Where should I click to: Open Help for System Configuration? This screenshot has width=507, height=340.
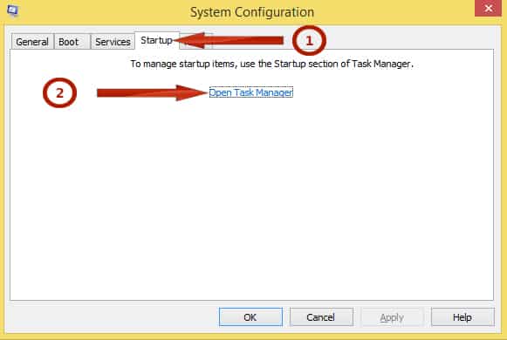point(462,317)
